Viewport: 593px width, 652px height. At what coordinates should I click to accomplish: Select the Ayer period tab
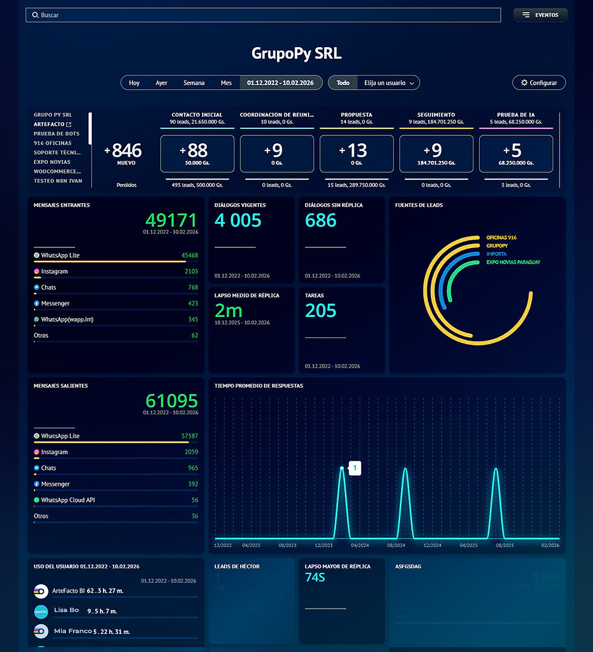pyautogui.click(x=162, y=83)
